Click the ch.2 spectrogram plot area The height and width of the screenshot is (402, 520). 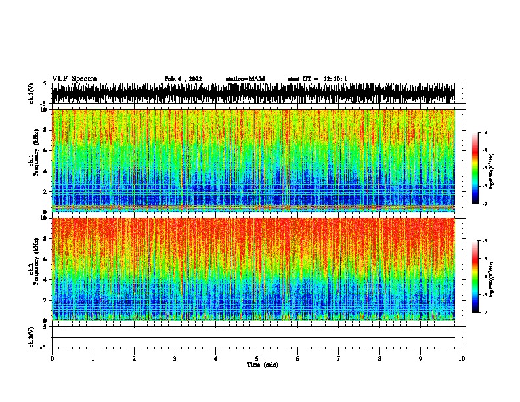(x=253, y=269)
